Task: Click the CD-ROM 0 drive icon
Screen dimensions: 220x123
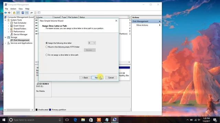Action: click(x=37, y=83)
